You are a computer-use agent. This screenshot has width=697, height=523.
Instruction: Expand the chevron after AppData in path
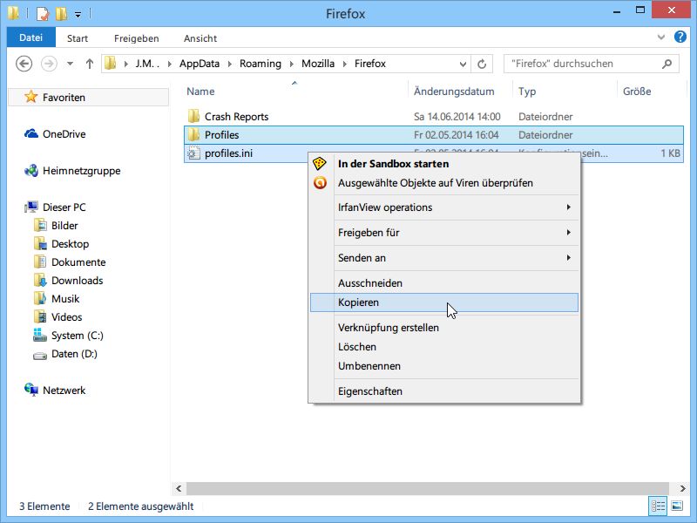[230, 64]
